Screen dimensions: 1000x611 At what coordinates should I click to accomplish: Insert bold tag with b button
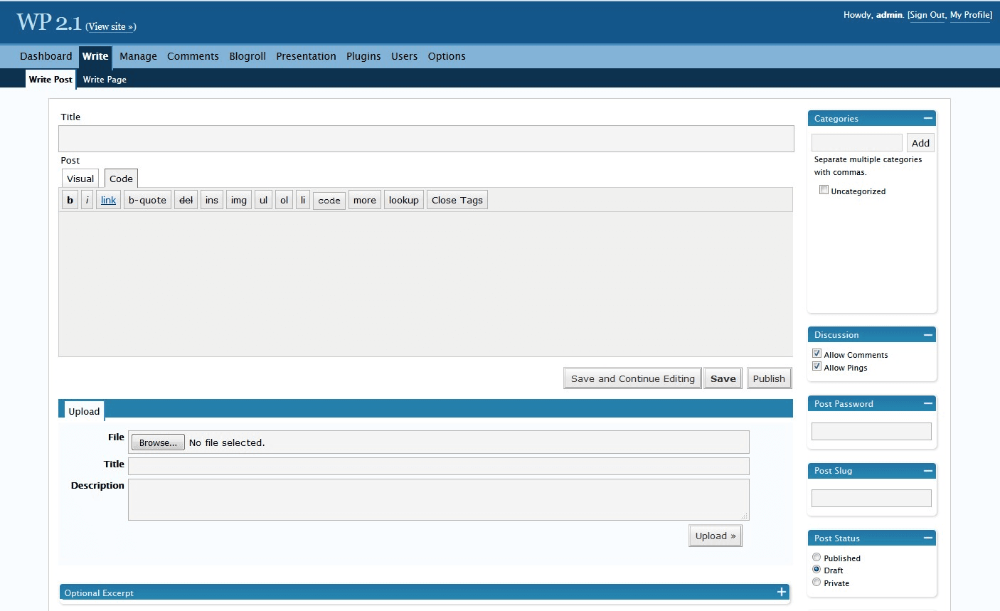point(70,200)
